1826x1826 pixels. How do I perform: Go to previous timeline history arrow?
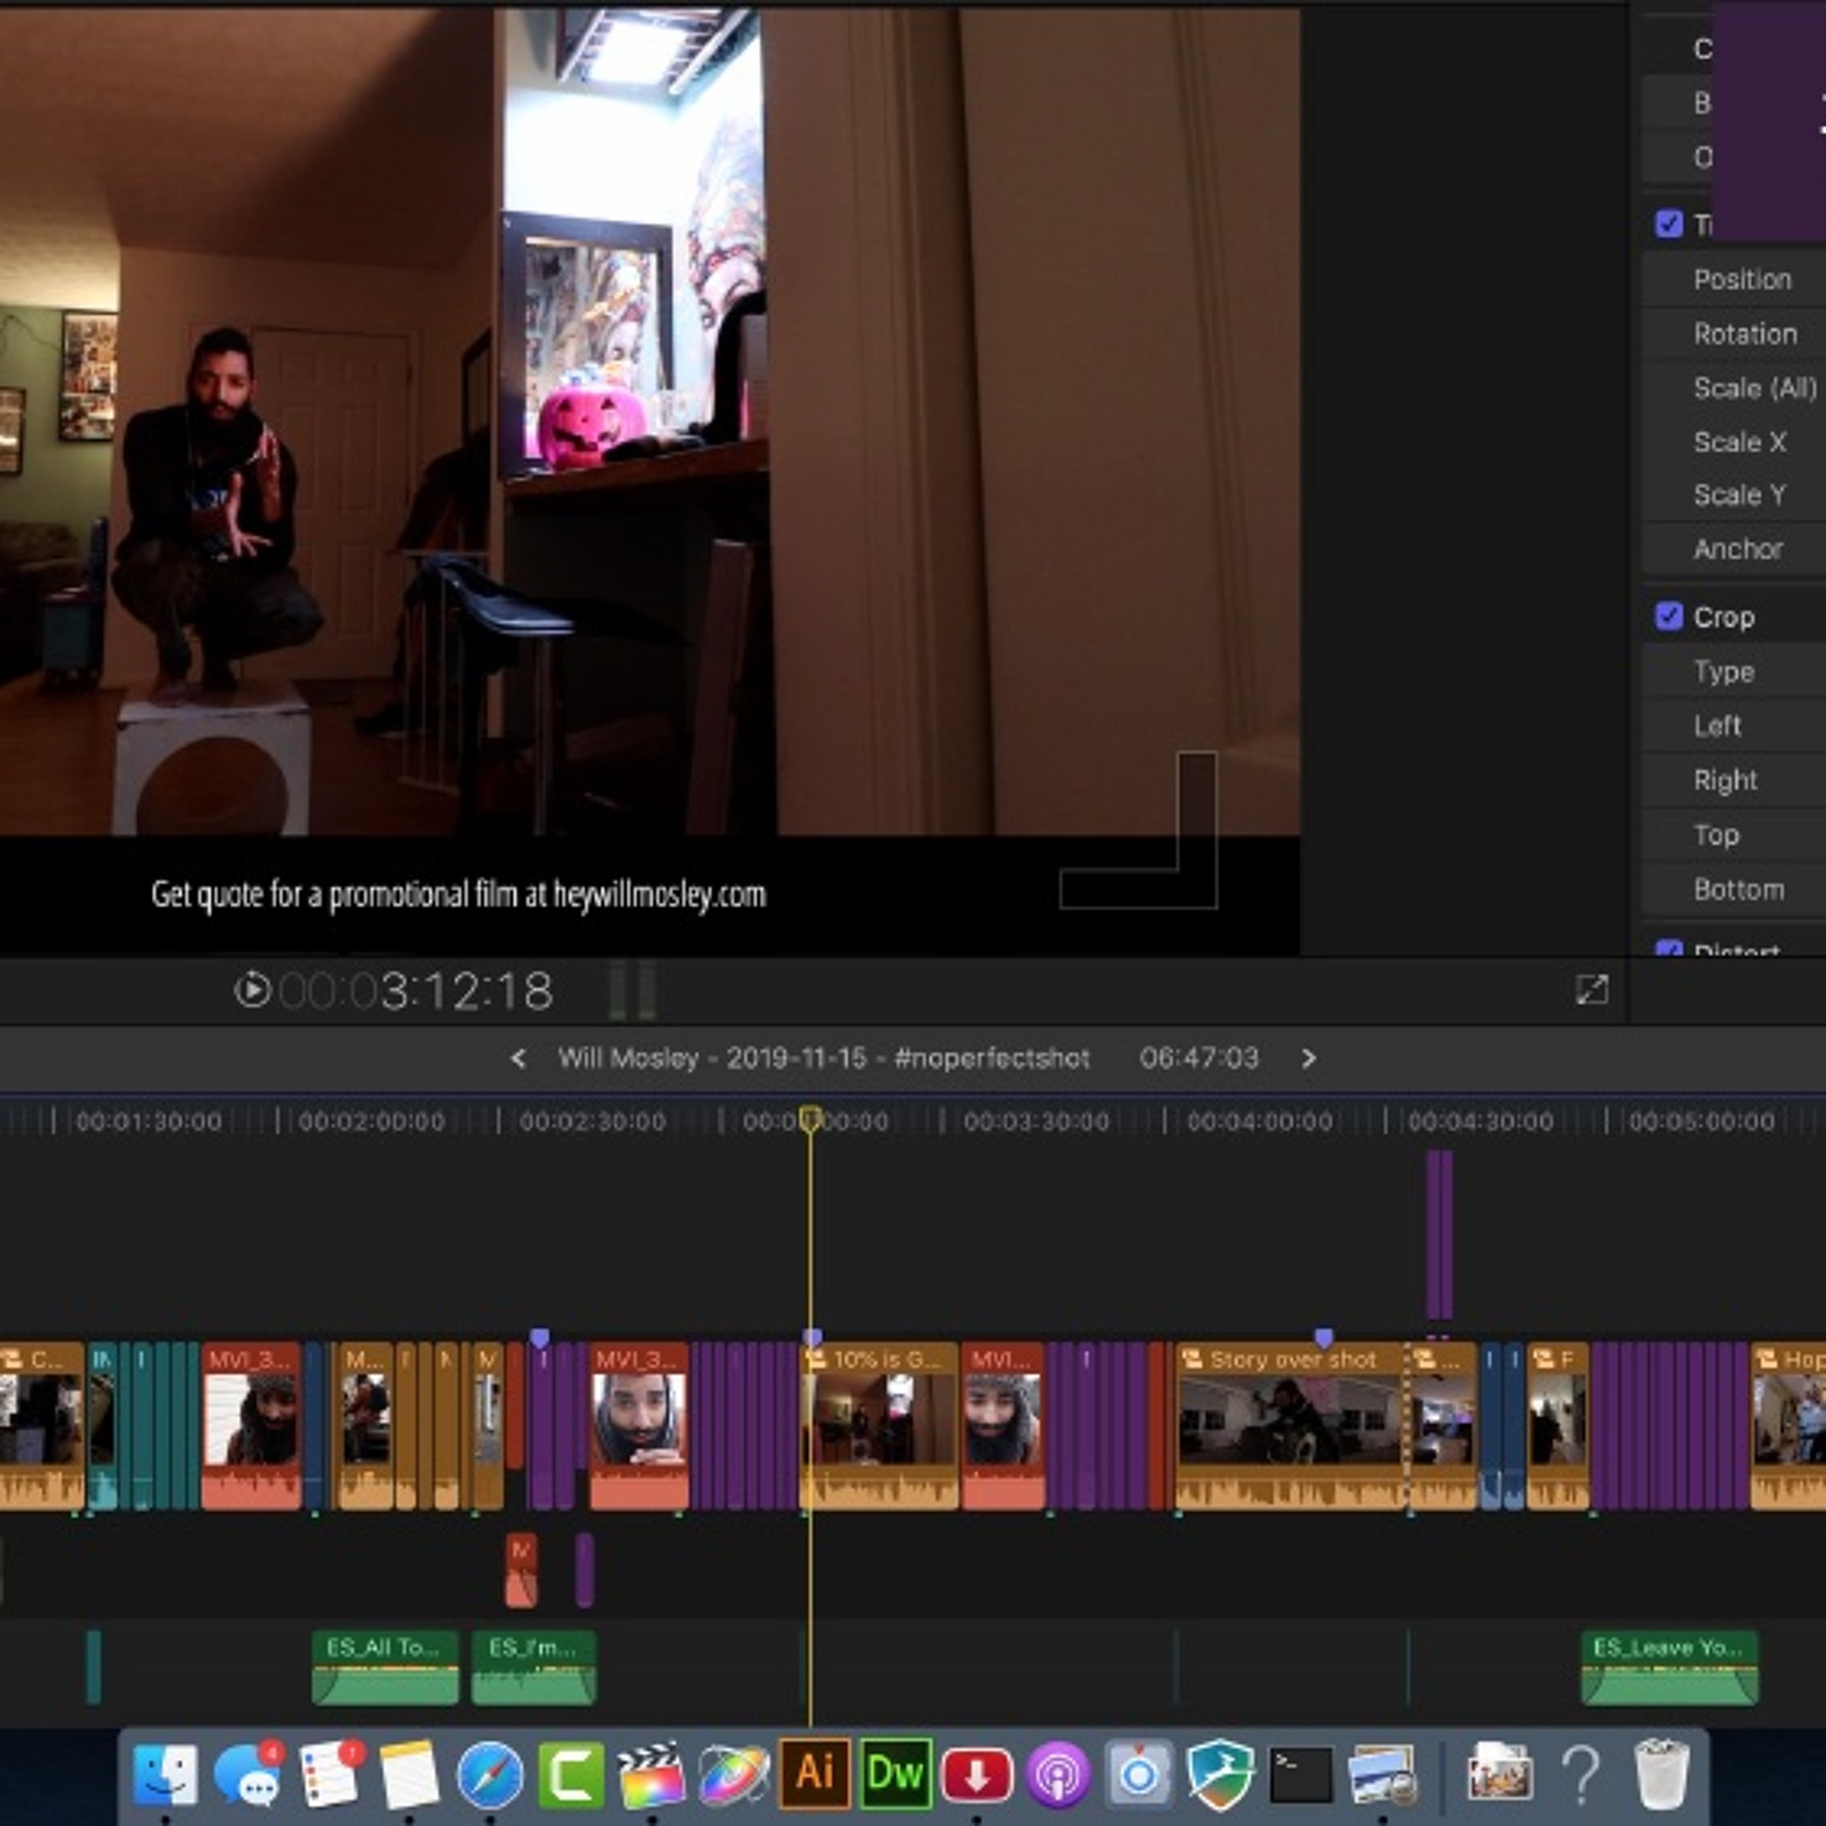518,1058
